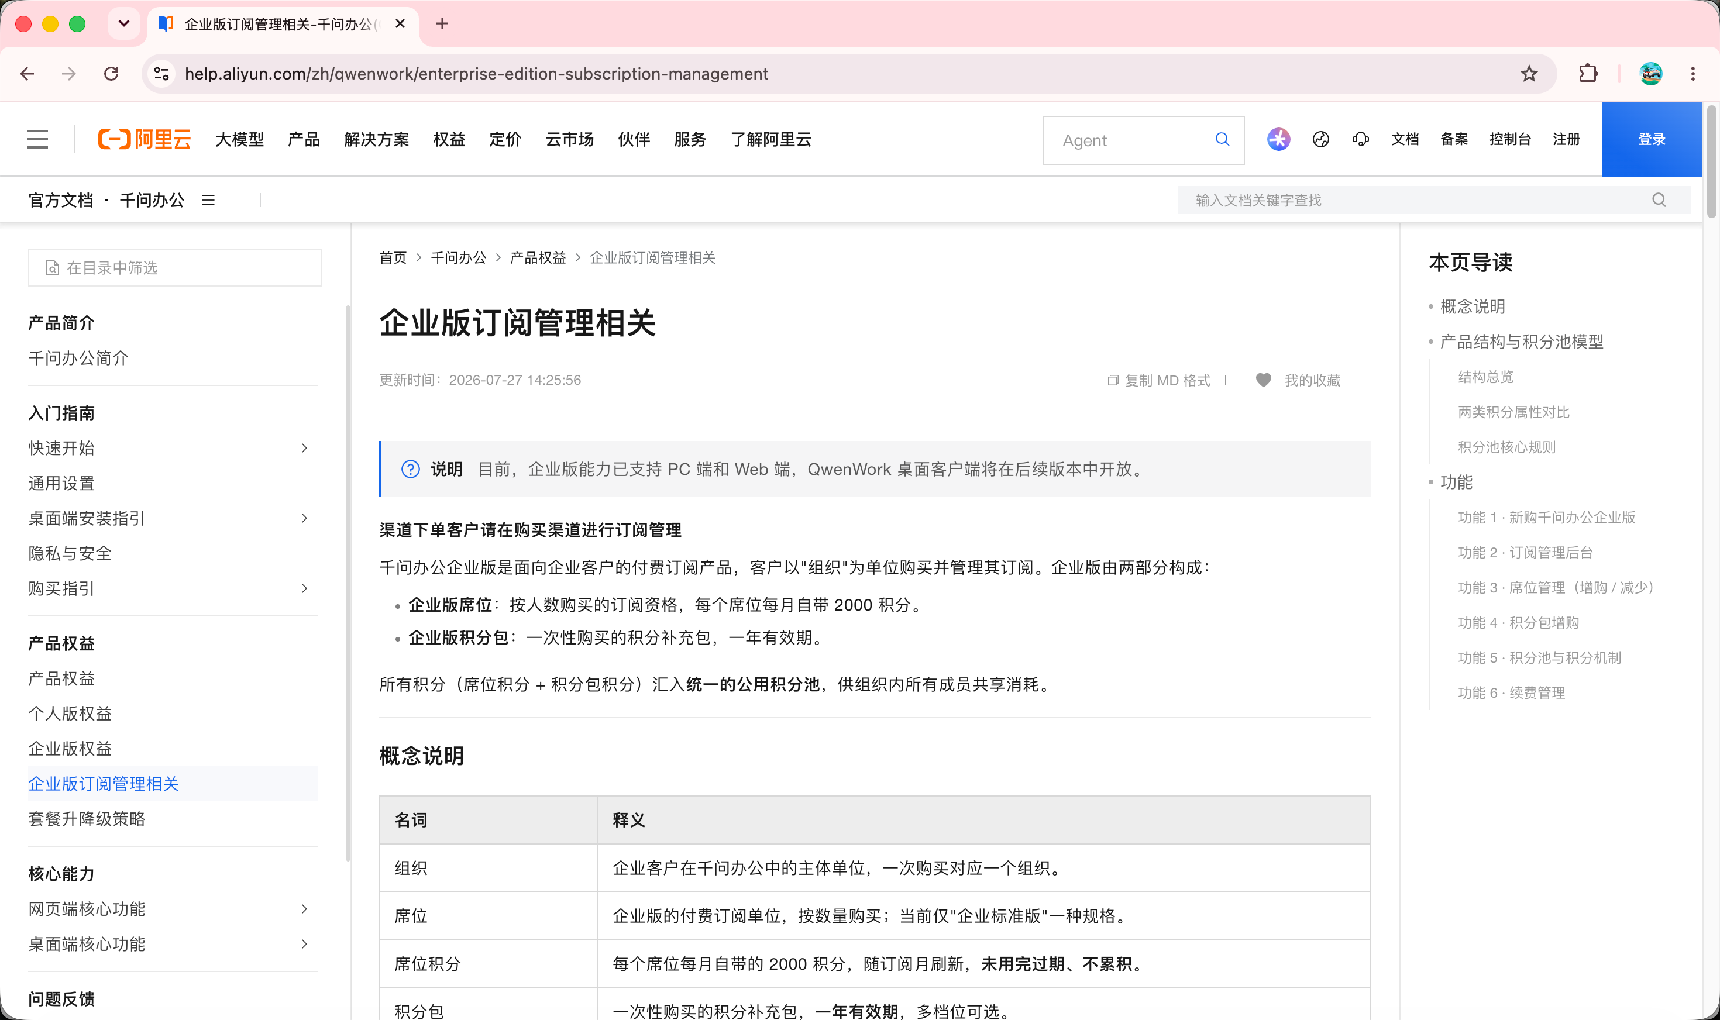Jump to 概念说明 in page outline

1473,306
